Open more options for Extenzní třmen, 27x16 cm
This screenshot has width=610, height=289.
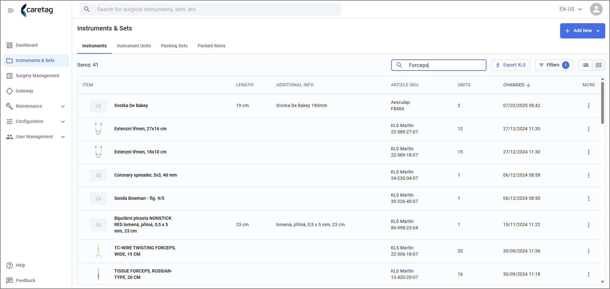588,129
